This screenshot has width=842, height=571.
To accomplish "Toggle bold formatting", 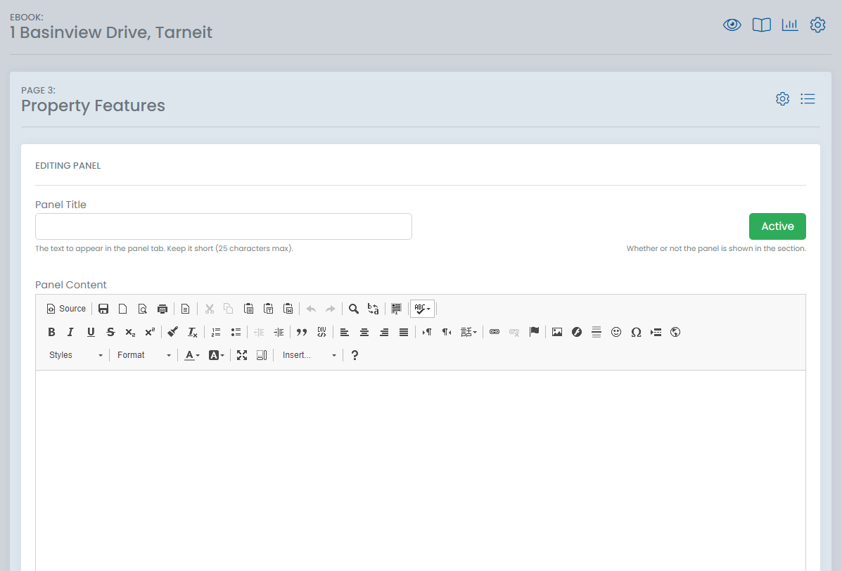I will pyautogui.click(x=51, y=332).
